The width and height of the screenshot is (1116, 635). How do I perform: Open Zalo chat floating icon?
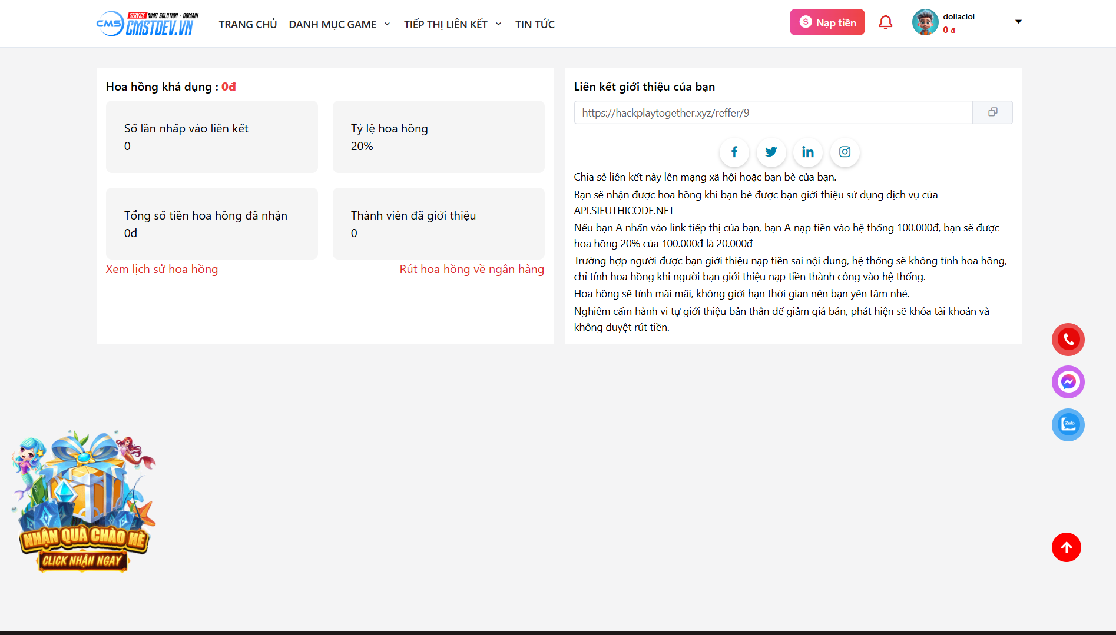pos(1068,425)
